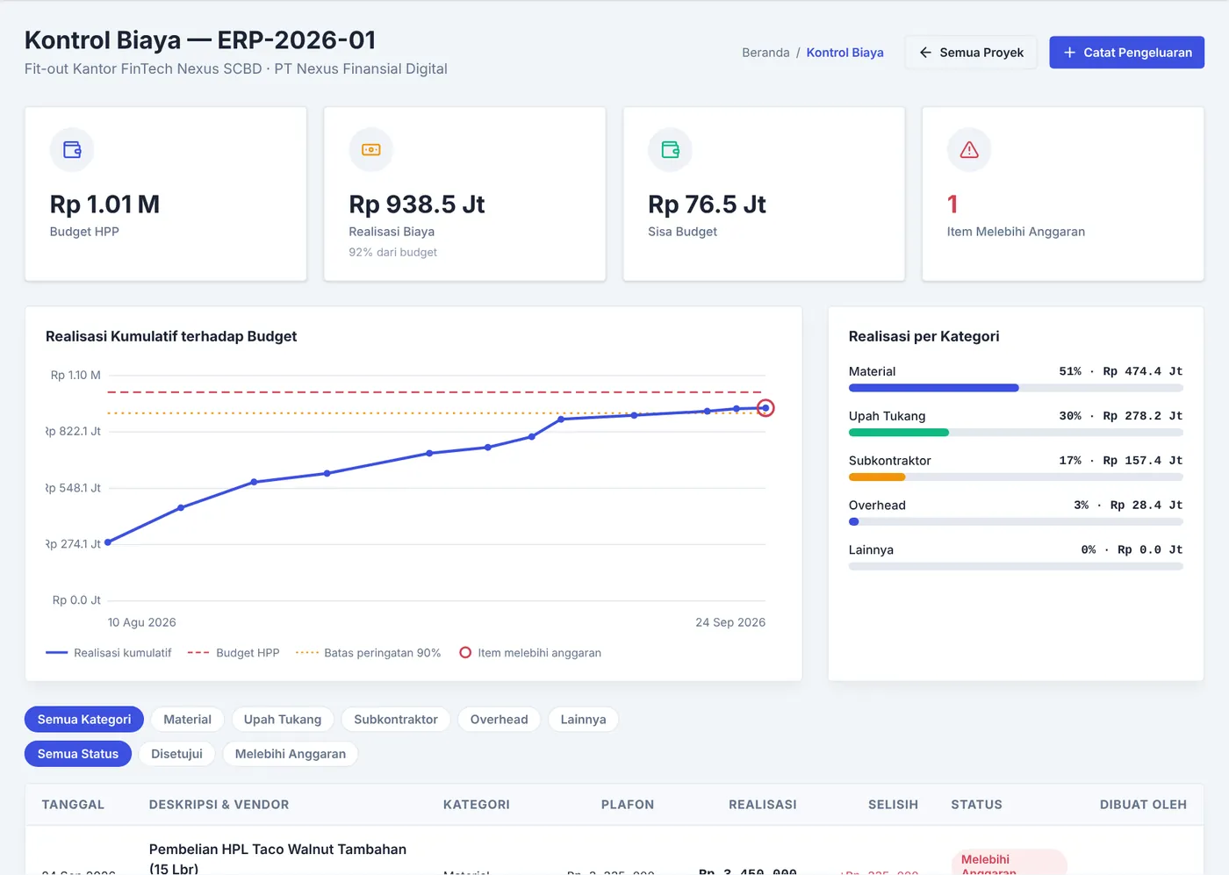Click the TANGGAL column header
1229x875 pixels.
(73, 805)
